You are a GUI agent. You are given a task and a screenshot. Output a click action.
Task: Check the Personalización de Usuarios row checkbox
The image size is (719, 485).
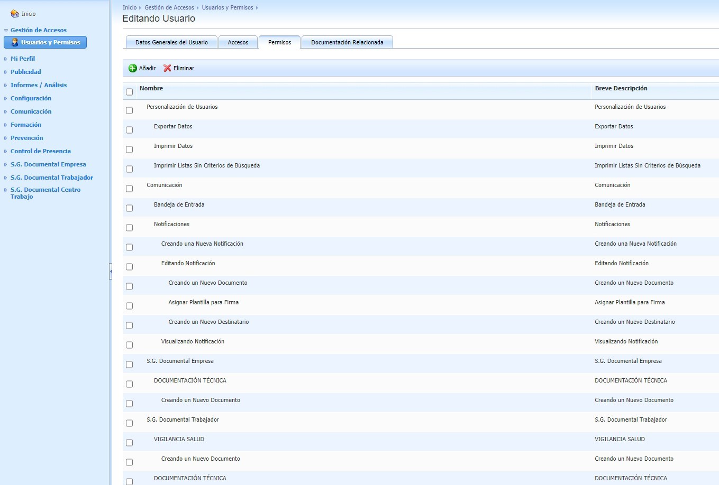130,110
